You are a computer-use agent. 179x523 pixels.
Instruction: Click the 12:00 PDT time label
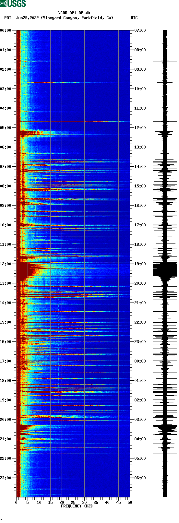click(6, 264)
